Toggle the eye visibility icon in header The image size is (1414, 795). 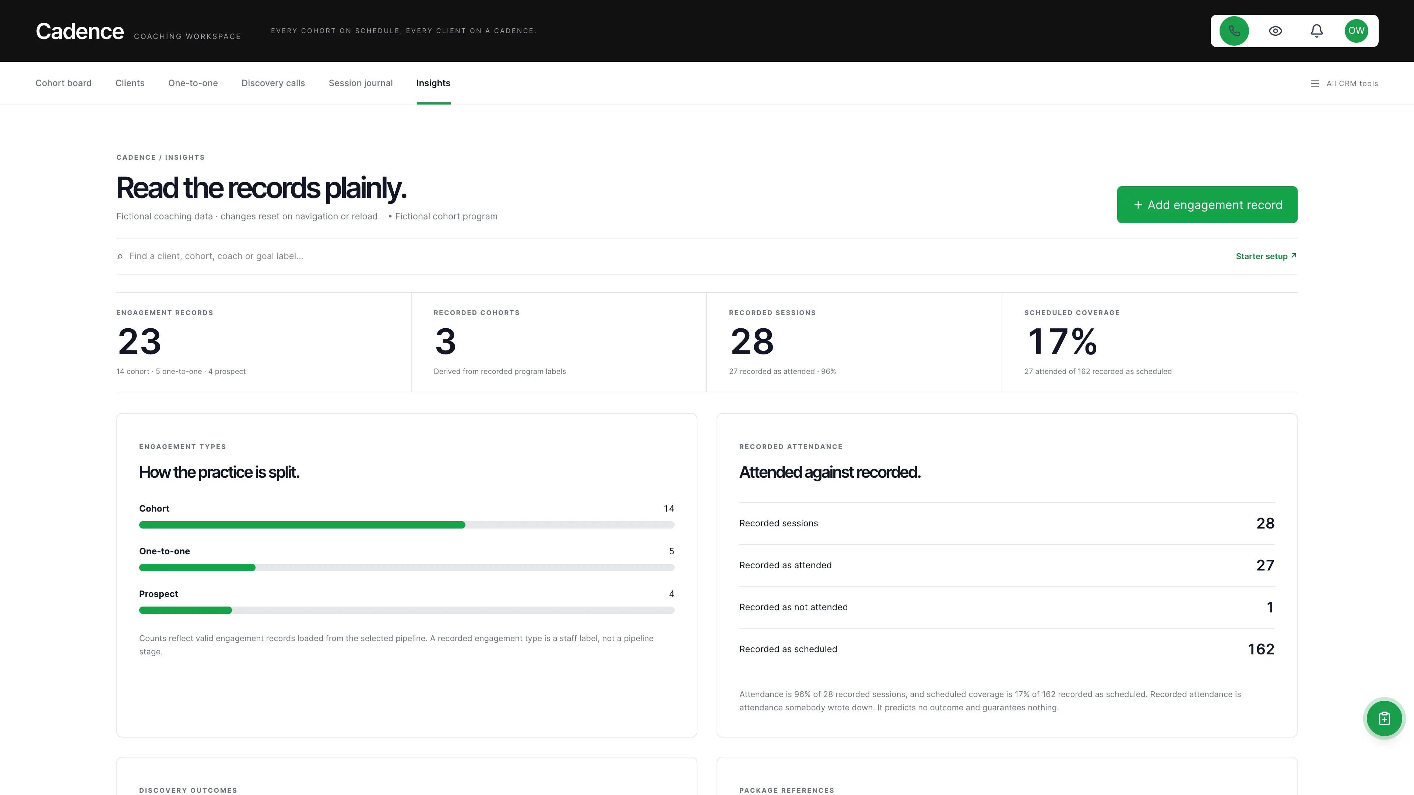tap(1275, 31)
